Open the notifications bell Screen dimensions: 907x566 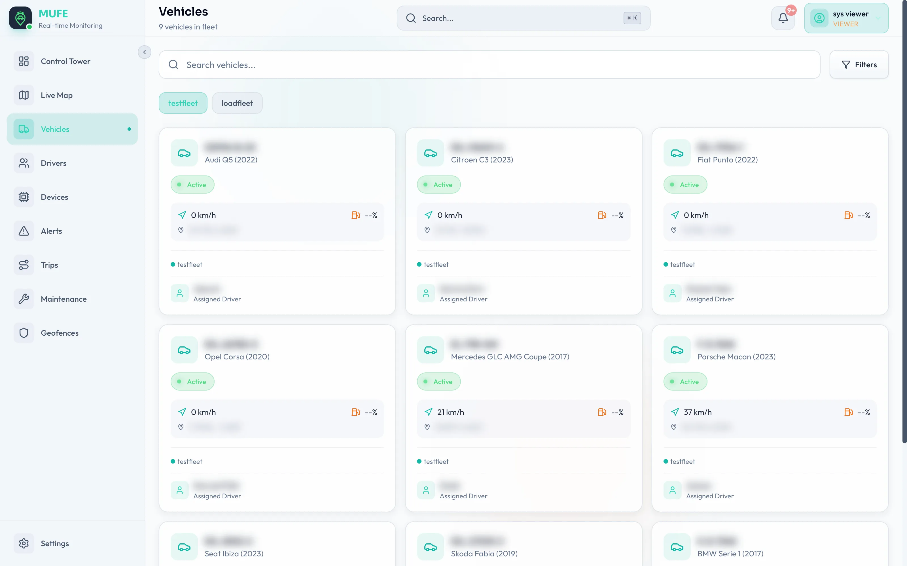pyautogui.click(x=783, y=18)
